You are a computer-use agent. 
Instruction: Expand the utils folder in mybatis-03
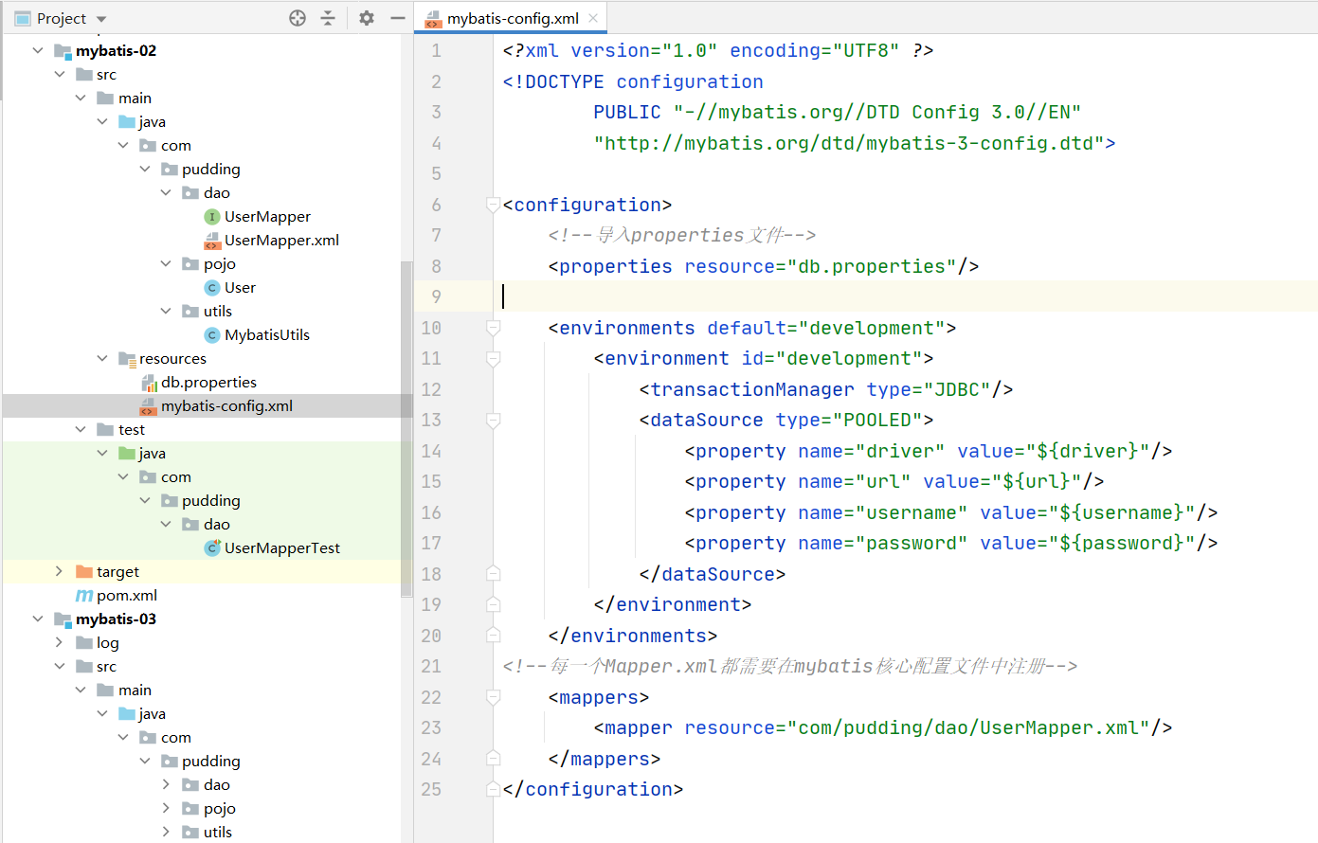coord(166,832)
